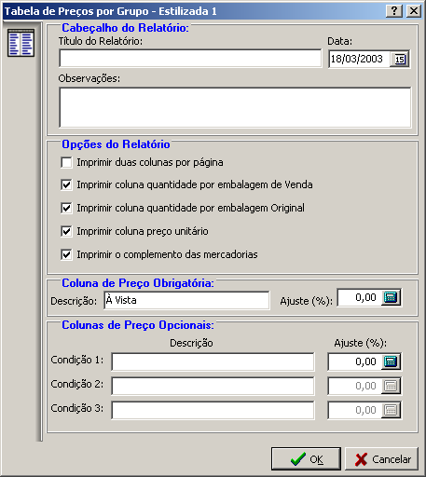Focus the Título do Relatório field

click(190, 58)
